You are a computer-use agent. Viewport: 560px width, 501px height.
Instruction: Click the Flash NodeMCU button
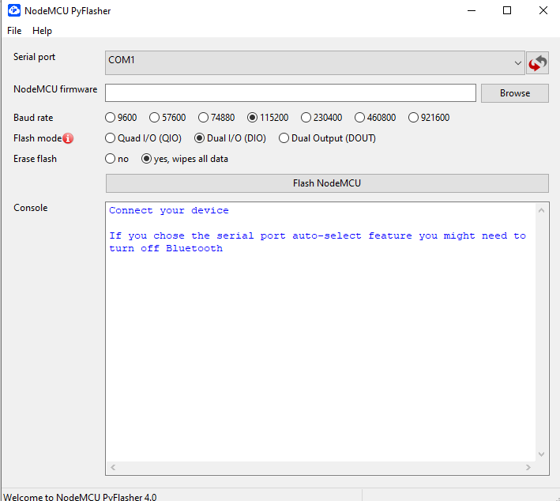(327, 183)
